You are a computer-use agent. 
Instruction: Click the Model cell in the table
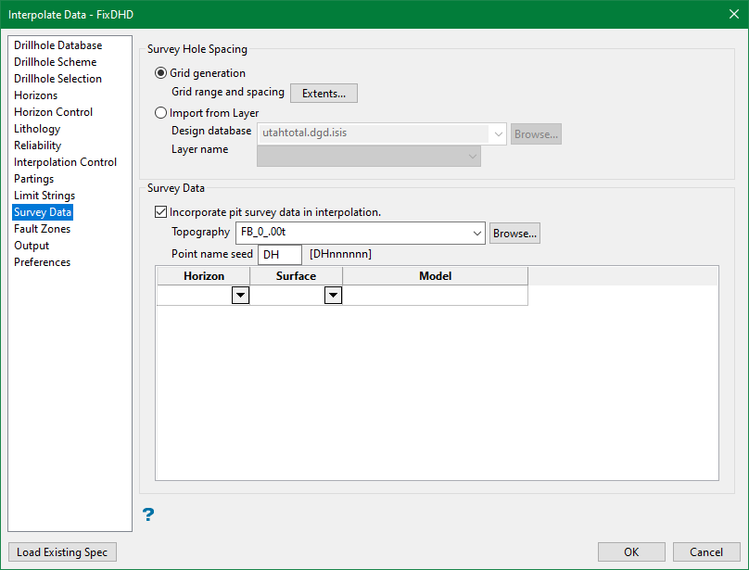click(435, 296)
